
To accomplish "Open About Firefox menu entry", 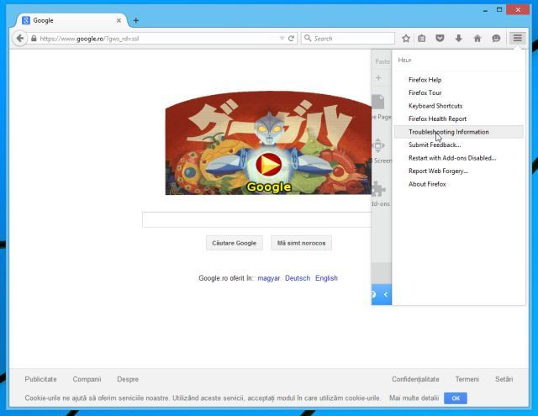I will (x=427, y=184).
